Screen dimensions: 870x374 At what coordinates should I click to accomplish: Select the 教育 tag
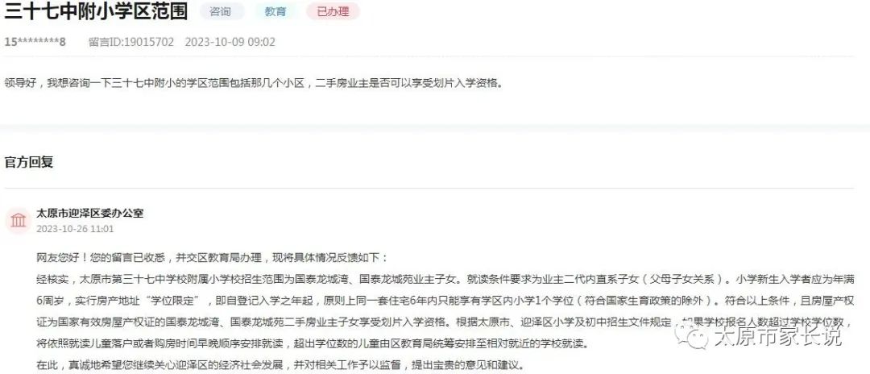click(275, 11)
